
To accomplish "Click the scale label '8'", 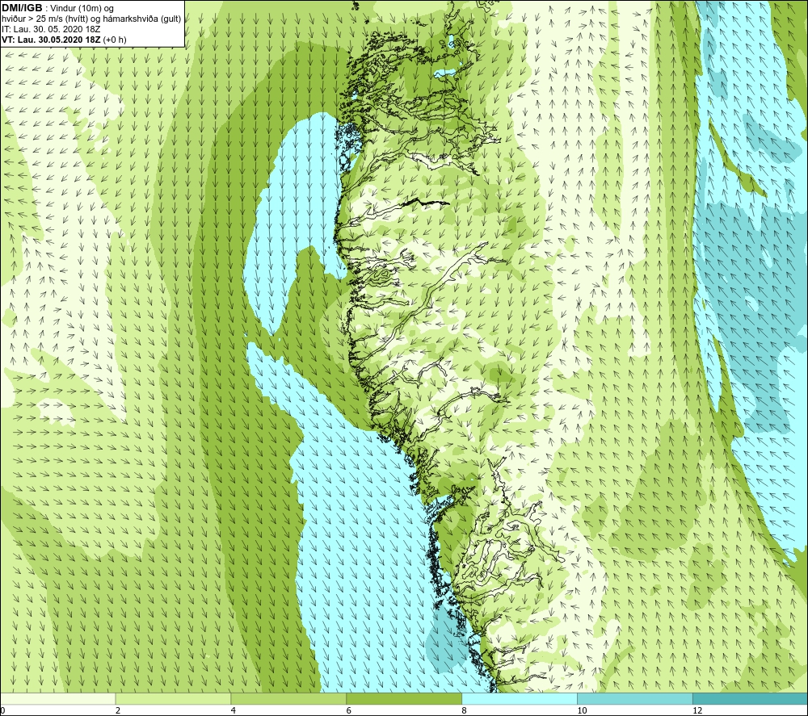I will click(x=465, y=710).
